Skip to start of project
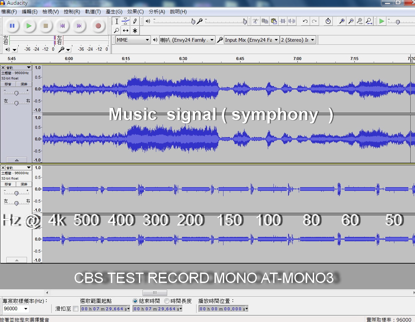 [x=62, y=26]
